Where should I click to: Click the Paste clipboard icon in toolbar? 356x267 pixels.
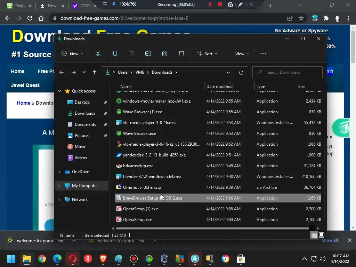point(131,54)
